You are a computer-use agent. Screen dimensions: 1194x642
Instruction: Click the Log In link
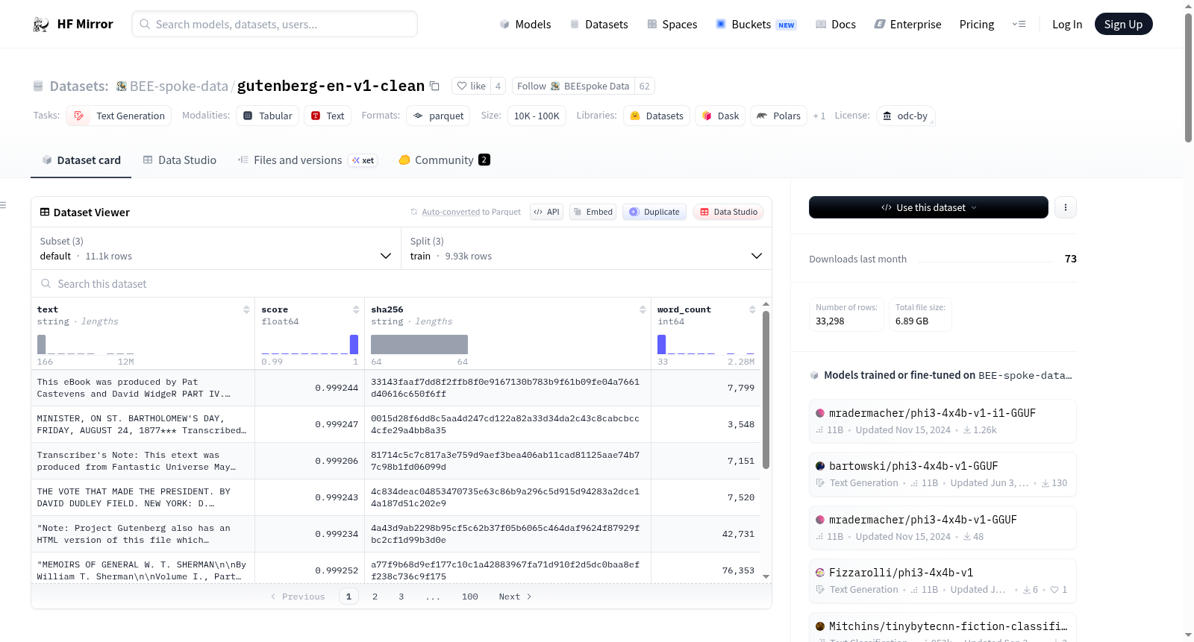(x=1067, y=25)
